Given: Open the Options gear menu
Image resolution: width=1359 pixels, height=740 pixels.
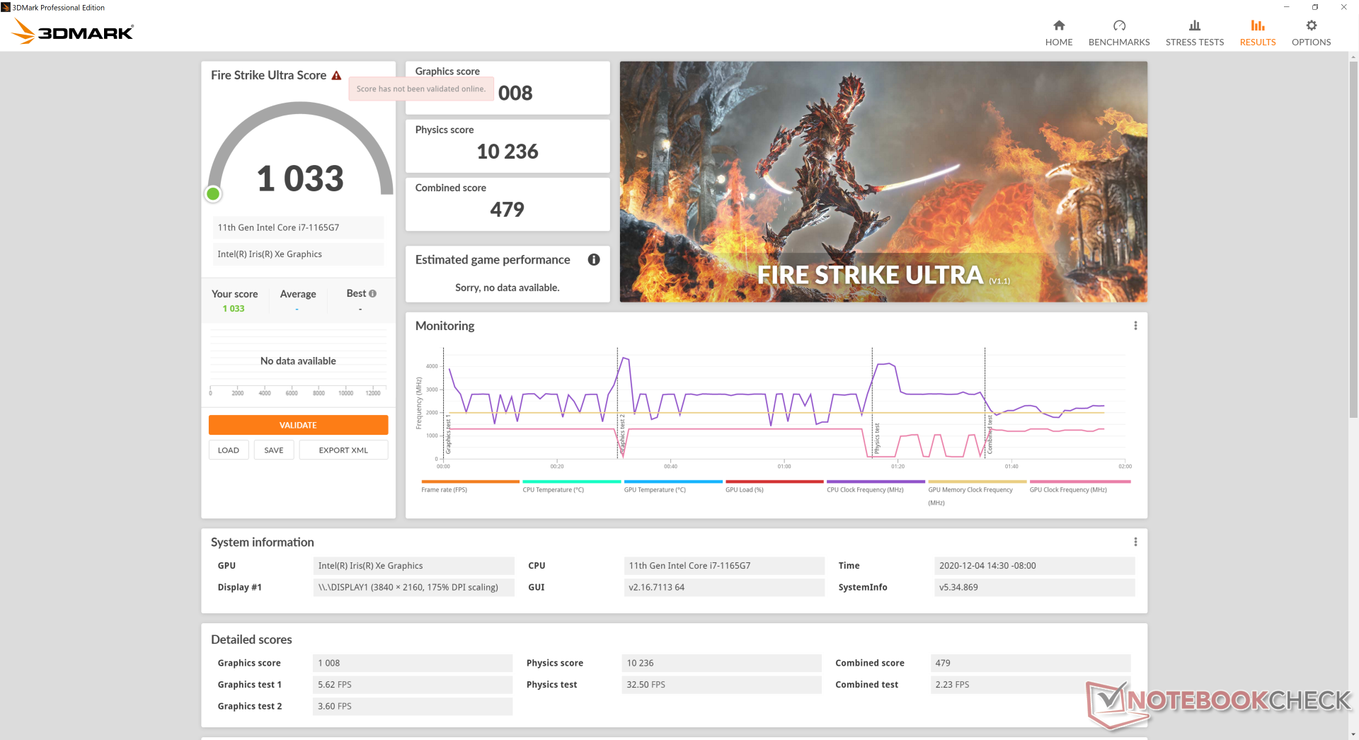Looking at the screenshot, I should (1311, 33).
